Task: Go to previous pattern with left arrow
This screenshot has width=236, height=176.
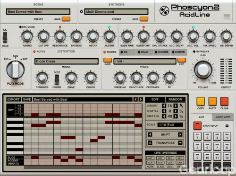Action: (x=135, y=99)
